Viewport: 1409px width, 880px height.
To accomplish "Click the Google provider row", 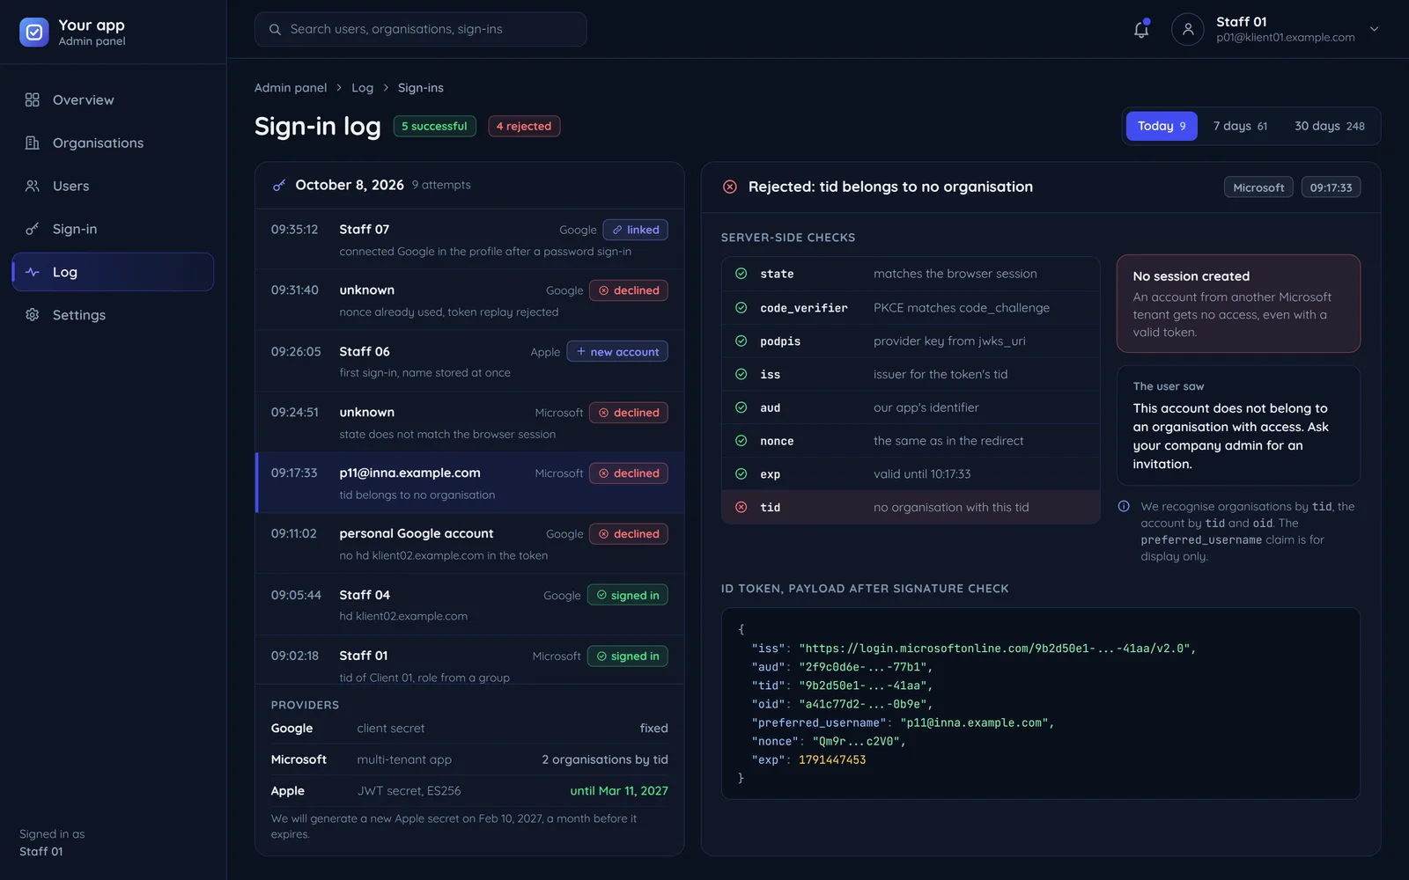I will 469,729.
